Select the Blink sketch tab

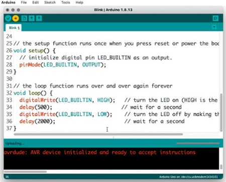tap(14, 28)
